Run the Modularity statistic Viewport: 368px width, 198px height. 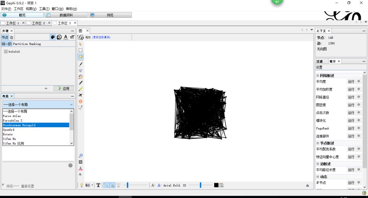[351, 120]
